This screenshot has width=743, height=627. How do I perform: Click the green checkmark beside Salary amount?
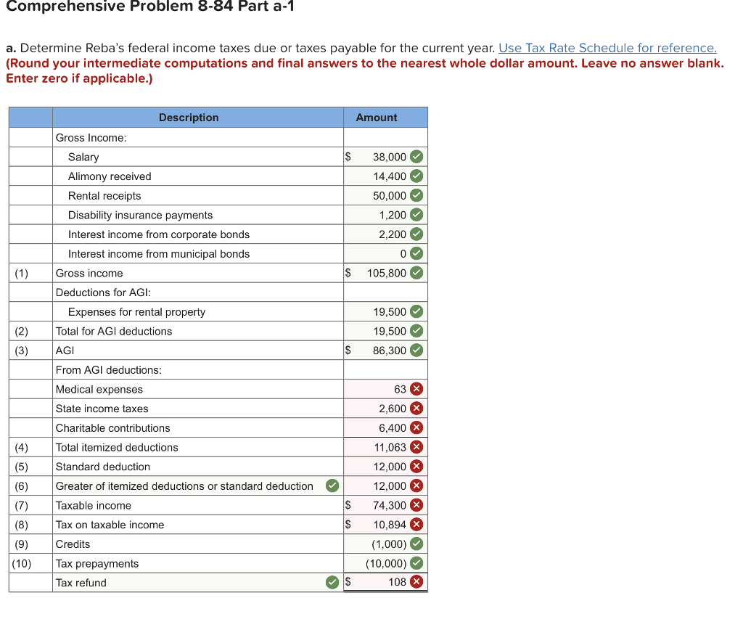(417, 157)
